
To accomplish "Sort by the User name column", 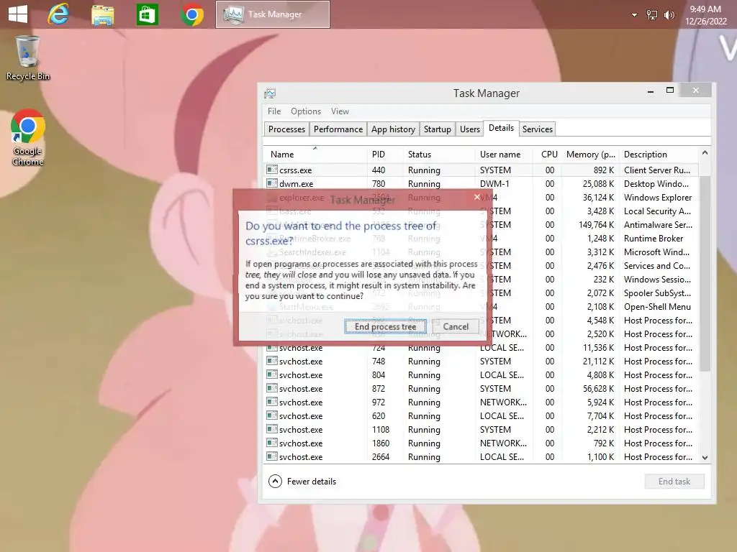I will pos(504,155).
